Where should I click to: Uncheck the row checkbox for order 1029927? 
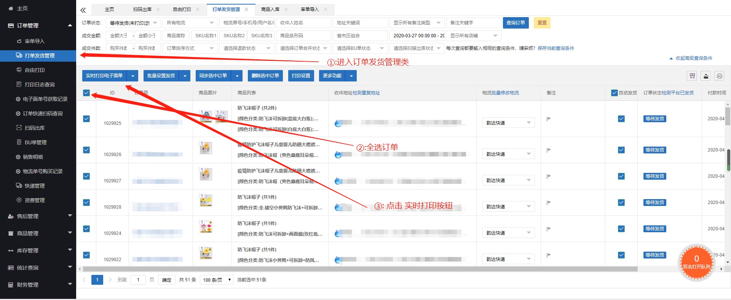[x=86, y=176]
